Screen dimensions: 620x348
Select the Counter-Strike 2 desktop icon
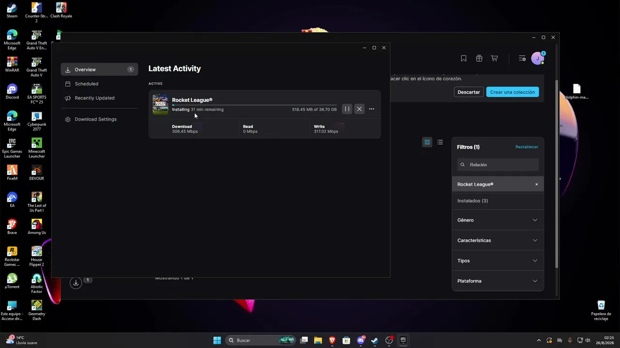37,12
